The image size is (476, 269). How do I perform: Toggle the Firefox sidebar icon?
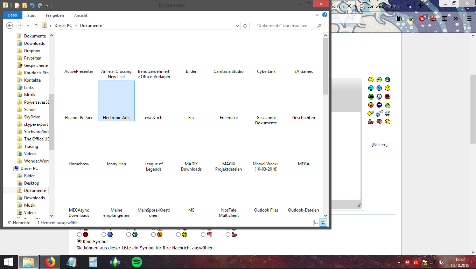pyautogui.click(x=444, y=19)
